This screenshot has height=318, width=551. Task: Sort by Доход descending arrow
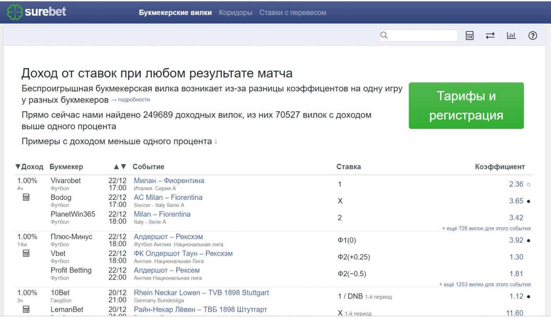18,167
